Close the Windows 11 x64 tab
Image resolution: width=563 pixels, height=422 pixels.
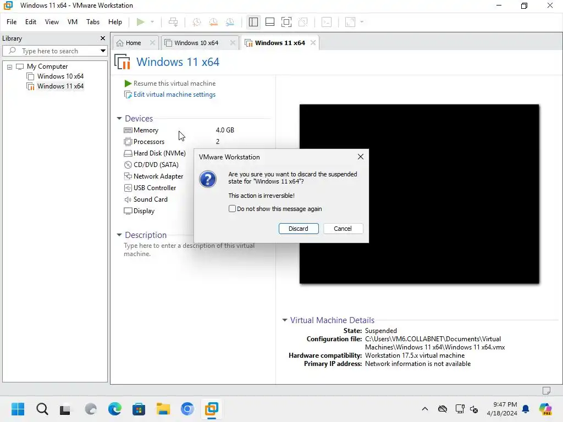(313, 43)
